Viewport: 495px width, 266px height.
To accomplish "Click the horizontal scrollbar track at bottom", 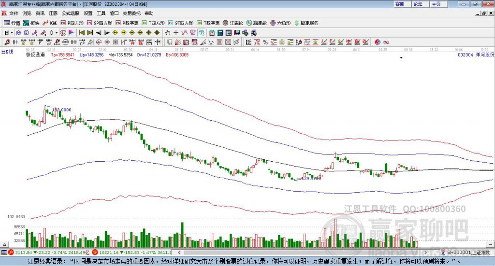I will pyautogui.click(x=303, y=252).
